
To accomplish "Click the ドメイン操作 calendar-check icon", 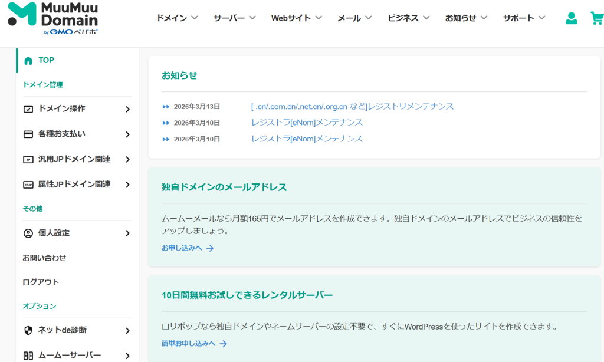I will coord(28,109).
